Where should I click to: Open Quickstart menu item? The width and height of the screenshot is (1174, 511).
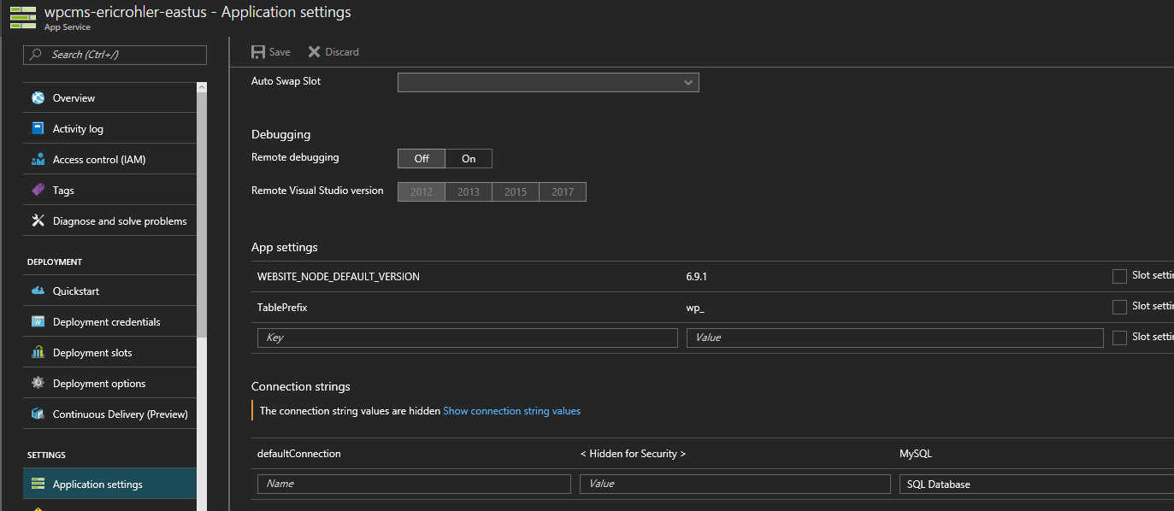coord(109,291)
